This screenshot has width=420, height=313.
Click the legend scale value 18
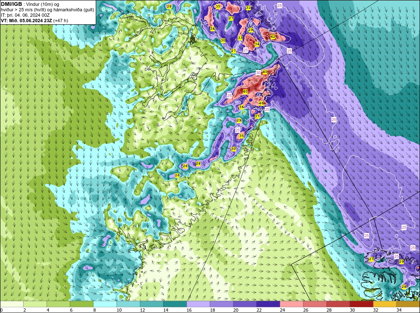(x=213, y=310)
